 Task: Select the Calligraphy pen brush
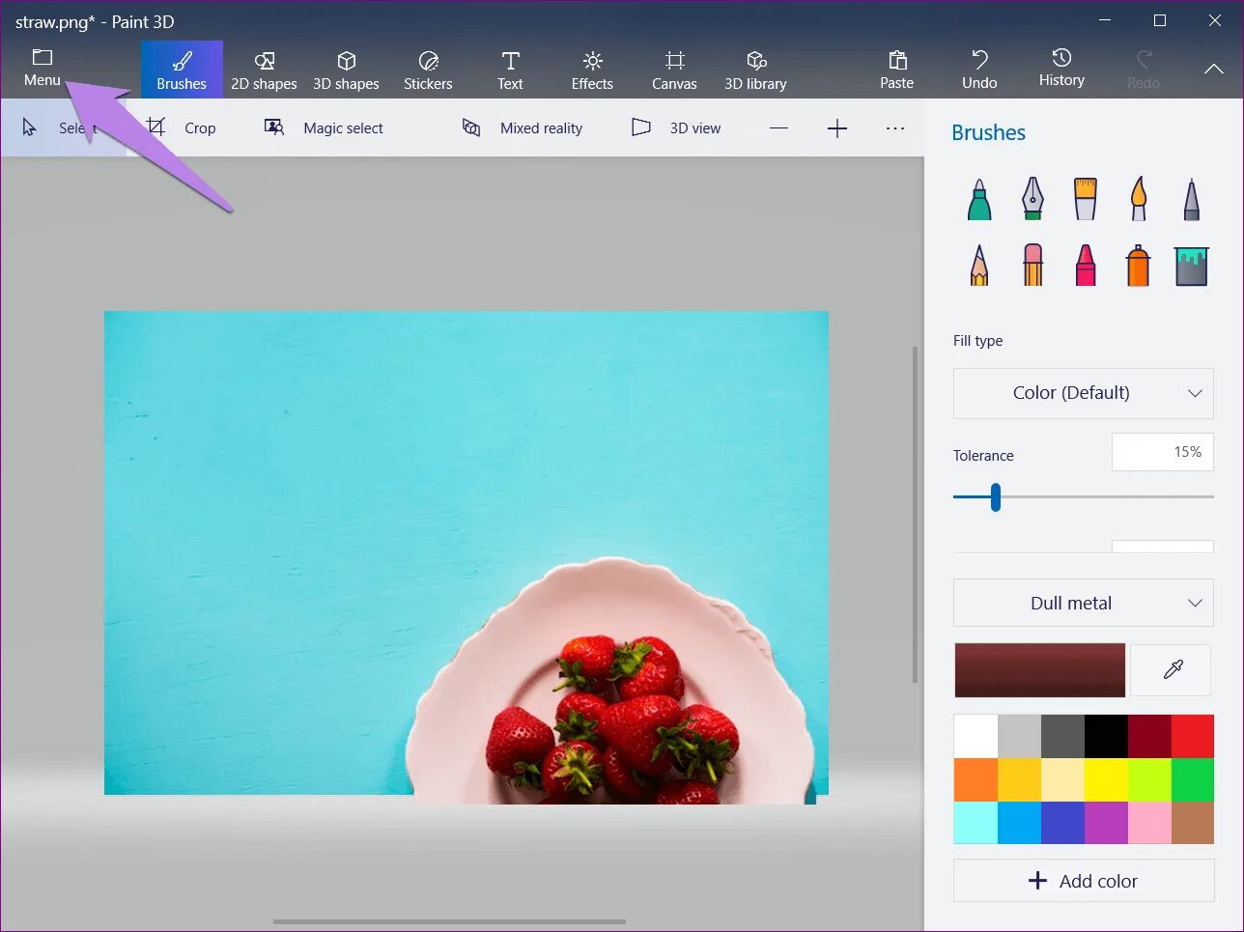tap(1032, 199)
